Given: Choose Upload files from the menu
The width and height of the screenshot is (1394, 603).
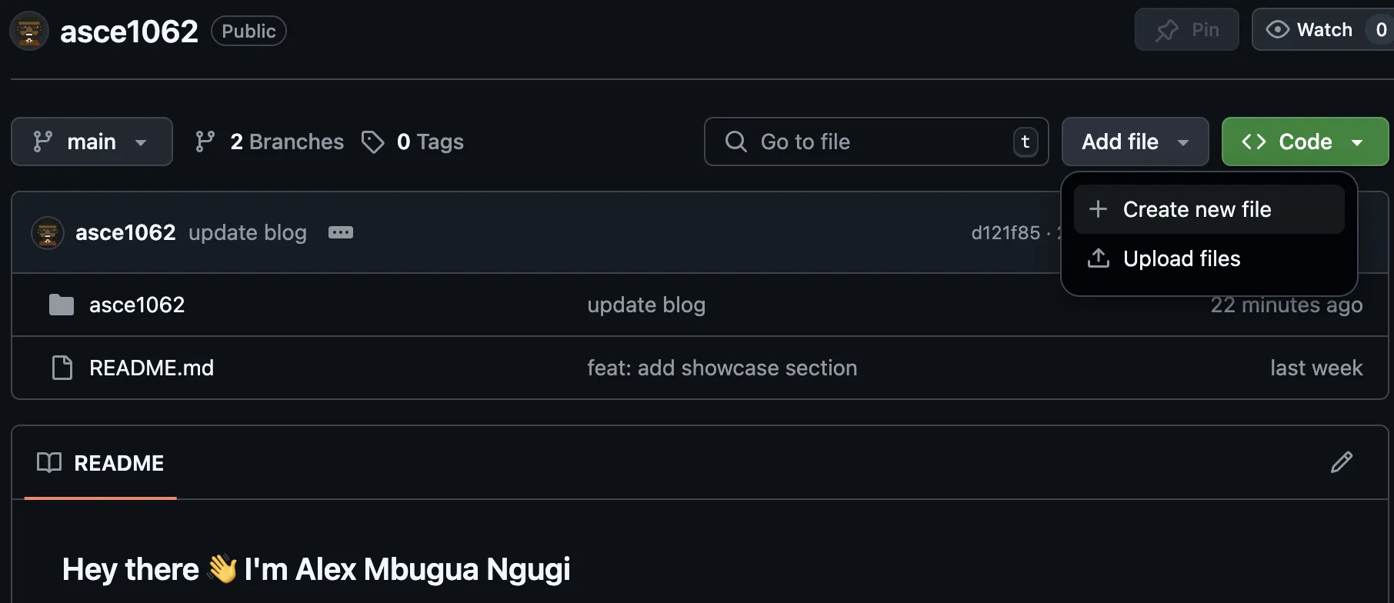Looking at the screenshot, I should (x=1181, y=258).
